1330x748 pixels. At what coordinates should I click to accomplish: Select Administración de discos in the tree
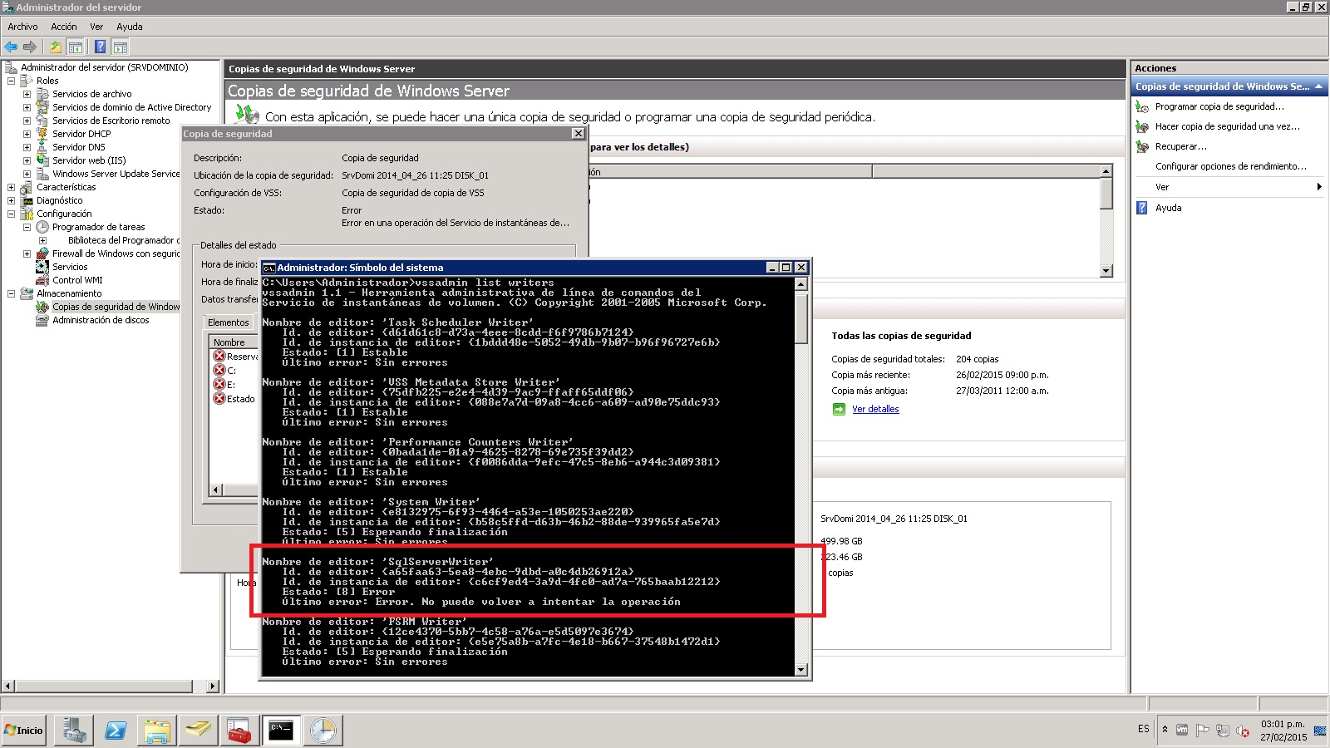101,320
